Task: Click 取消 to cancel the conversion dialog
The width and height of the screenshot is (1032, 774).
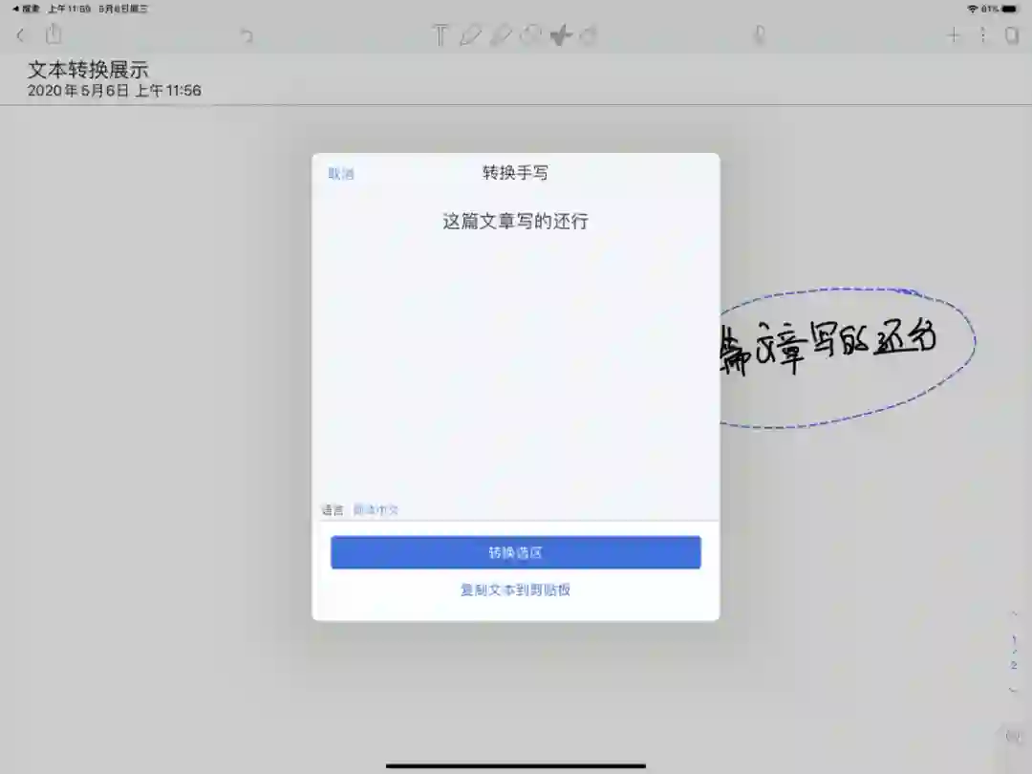Action: (x=341, y=174)
